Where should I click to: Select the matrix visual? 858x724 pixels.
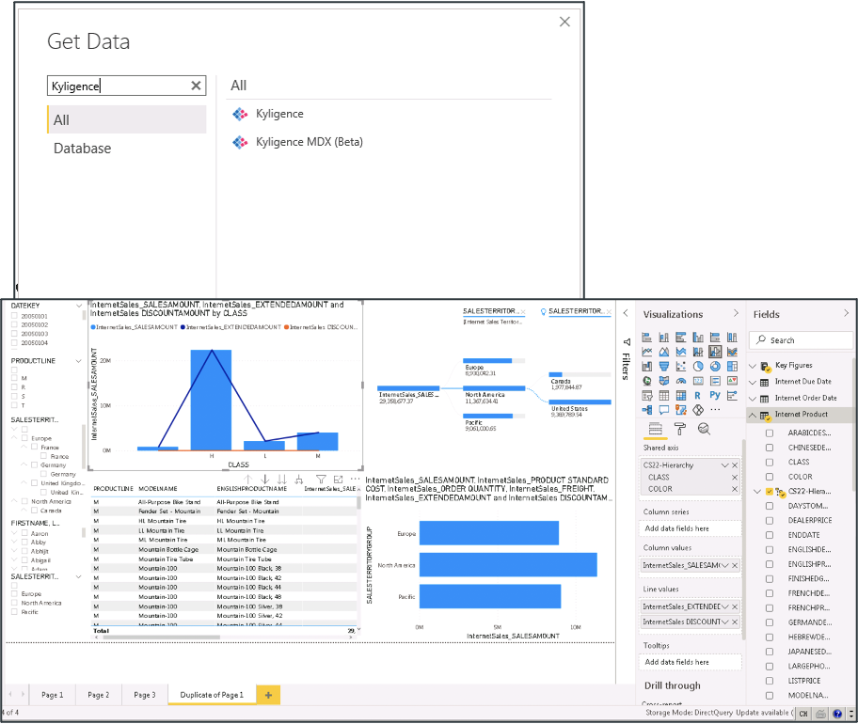[681, 395]
